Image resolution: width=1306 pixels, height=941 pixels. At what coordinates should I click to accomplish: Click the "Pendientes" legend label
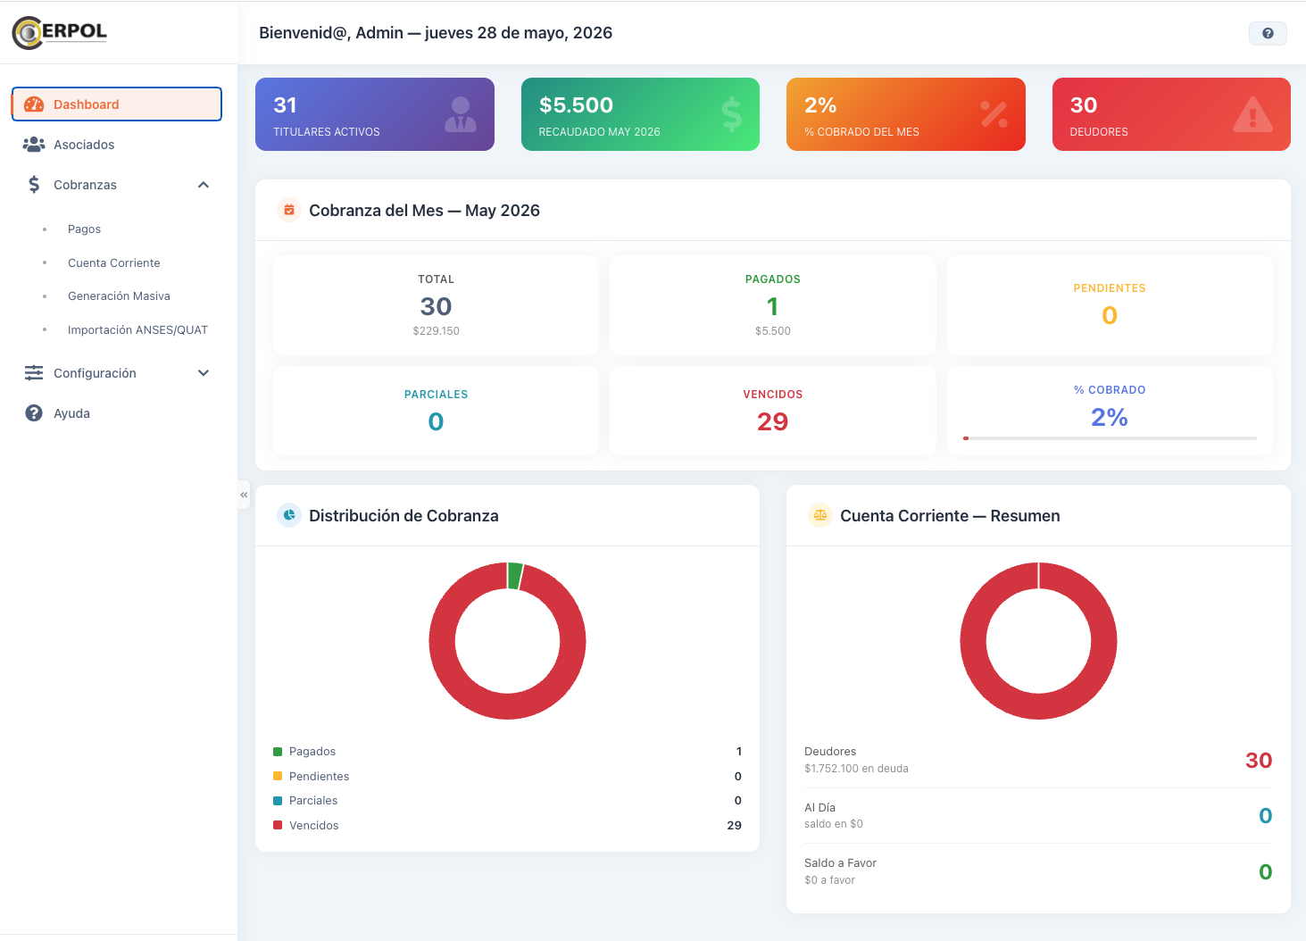tap(319, 777)
